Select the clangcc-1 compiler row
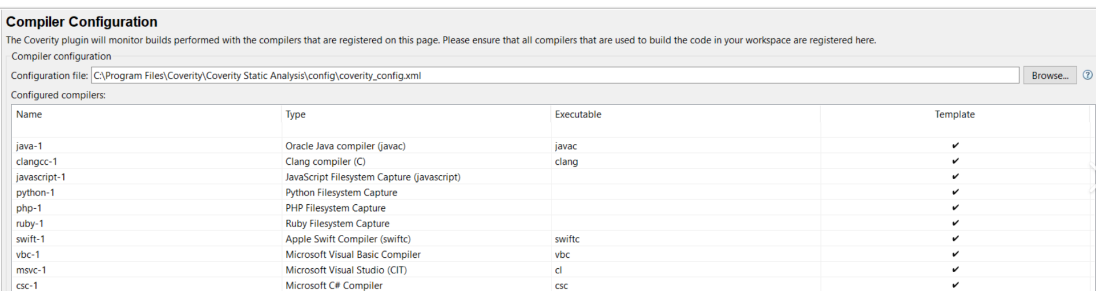Image resolution: width=1096 pixels, height=291 pixels. click(551, 161)
